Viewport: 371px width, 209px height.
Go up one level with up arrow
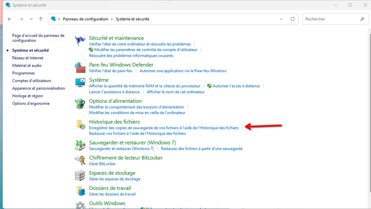(x=41, y=19)
